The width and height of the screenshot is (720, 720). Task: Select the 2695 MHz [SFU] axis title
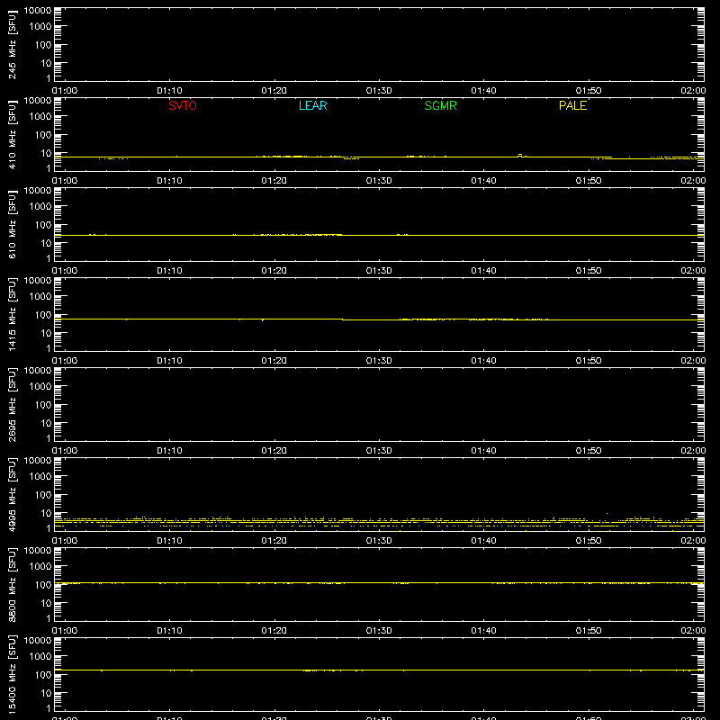tap(12, 404)
